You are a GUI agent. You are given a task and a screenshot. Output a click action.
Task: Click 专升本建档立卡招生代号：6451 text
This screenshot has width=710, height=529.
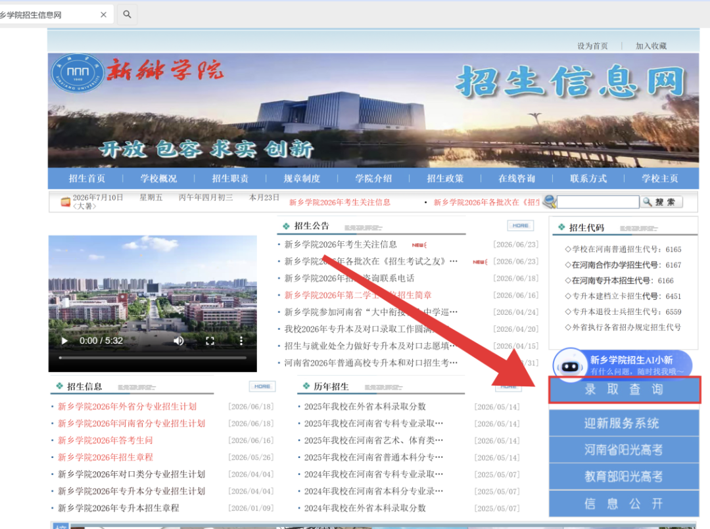623,296
